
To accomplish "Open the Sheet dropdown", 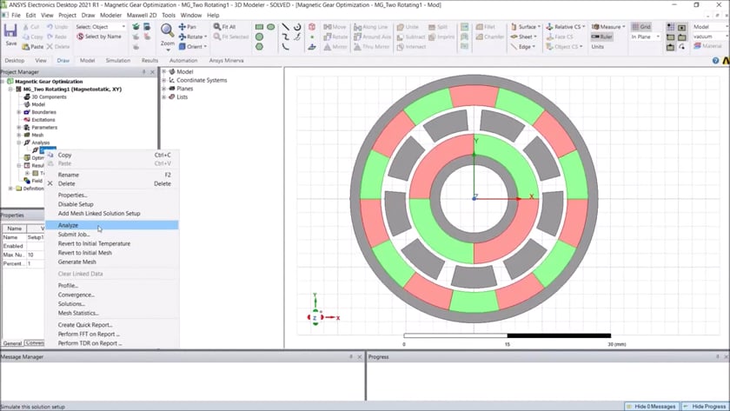I will (x=535, y=36).
